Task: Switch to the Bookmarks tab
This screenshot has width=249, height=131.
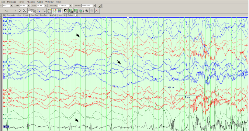Action: click(x=11, y=15)
